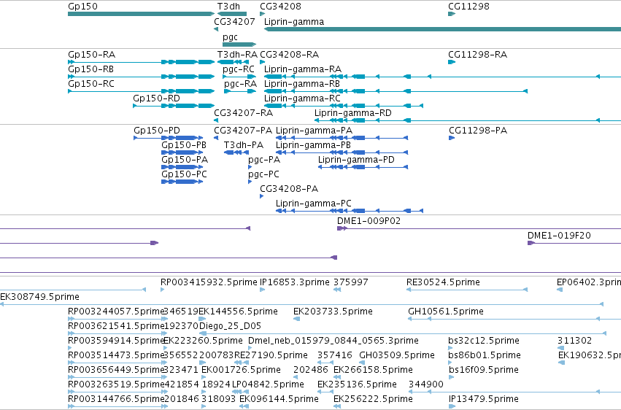Select EST EK096144.5prime
Screen dimensions: 621x410
coord(279,399)
